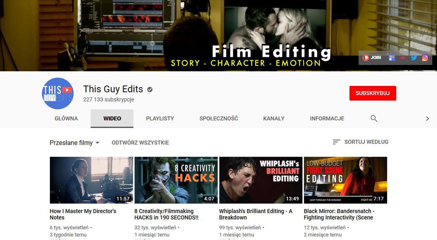Click ODTWÓRZ WSZYSTKIE to play all
The height and width of the screenshot is (240, 437).
(x=140, y=143)
